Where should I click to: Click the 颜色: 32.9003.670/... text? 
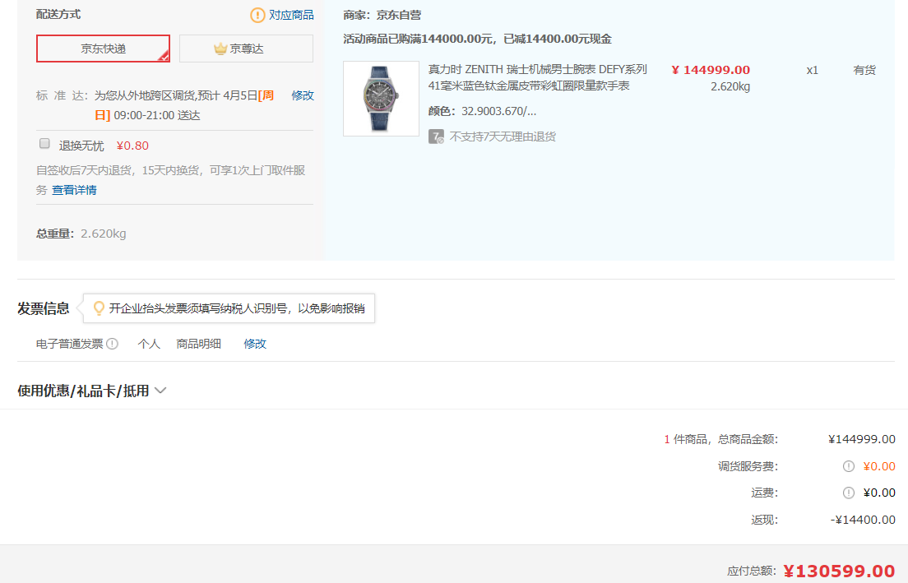482,111
